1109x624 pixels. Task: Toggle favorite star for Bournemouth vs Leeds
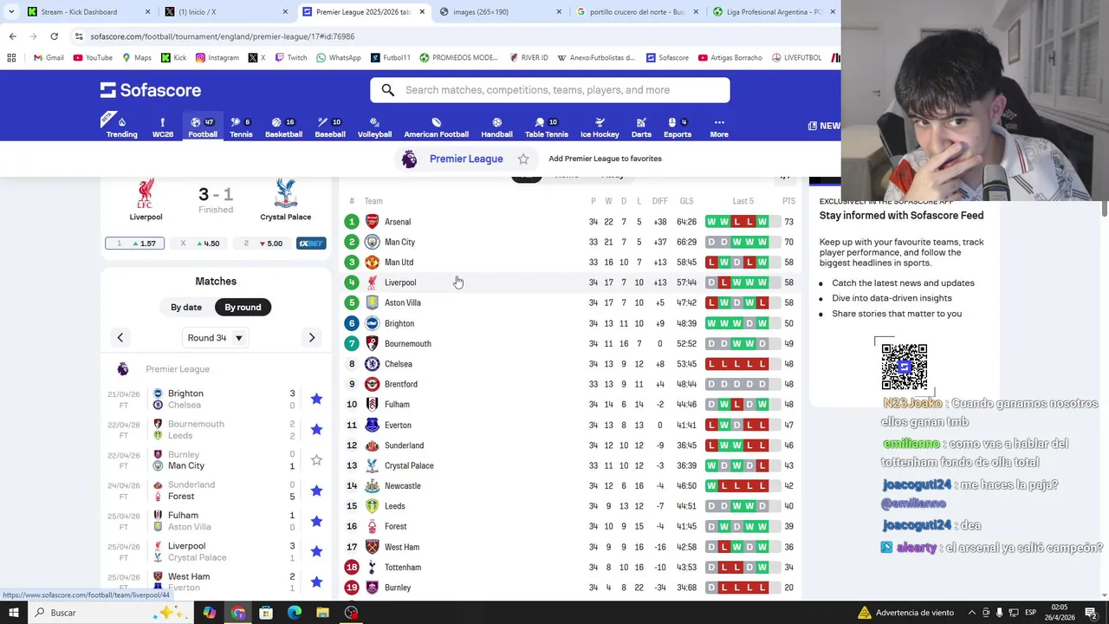click(x=316, y=429)
